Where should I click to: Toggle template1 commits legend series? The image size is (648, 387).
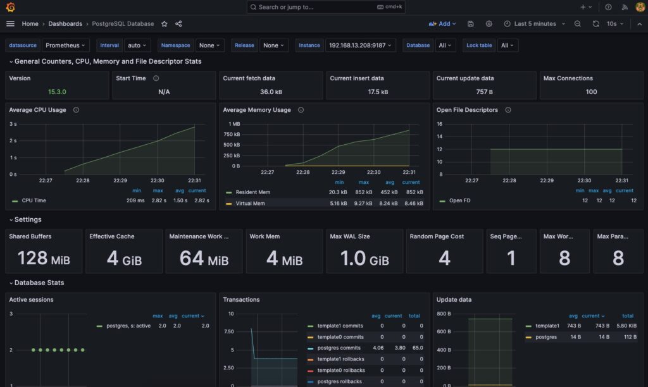340,326
